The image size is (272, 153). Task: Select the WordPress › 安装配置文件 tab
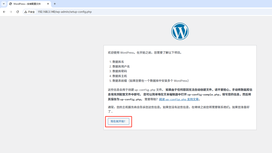(x=29, y=4)
